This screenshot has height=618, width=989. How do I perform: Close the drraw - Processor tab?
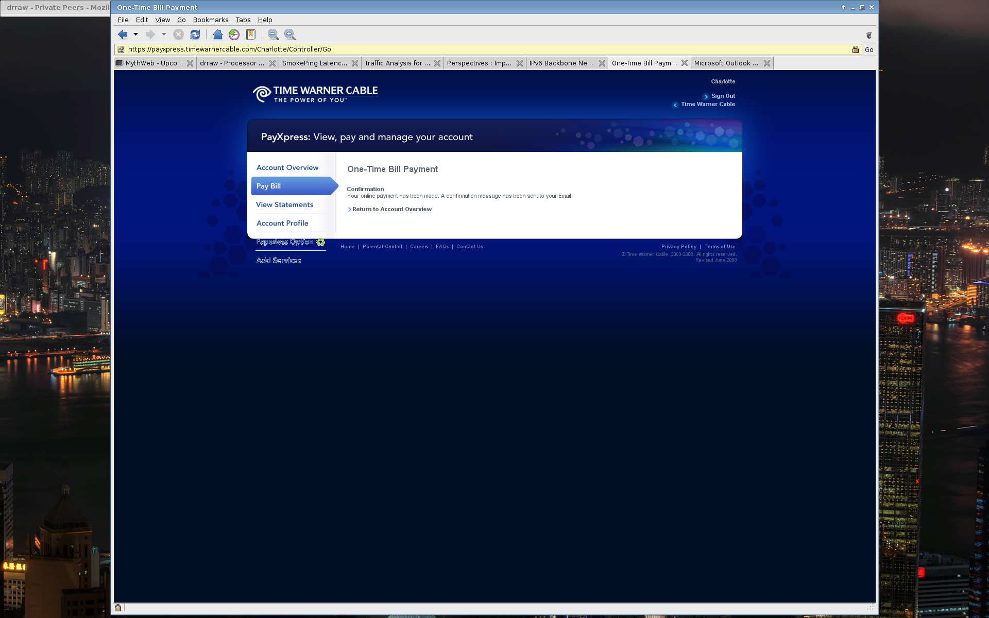coord(272,63)
